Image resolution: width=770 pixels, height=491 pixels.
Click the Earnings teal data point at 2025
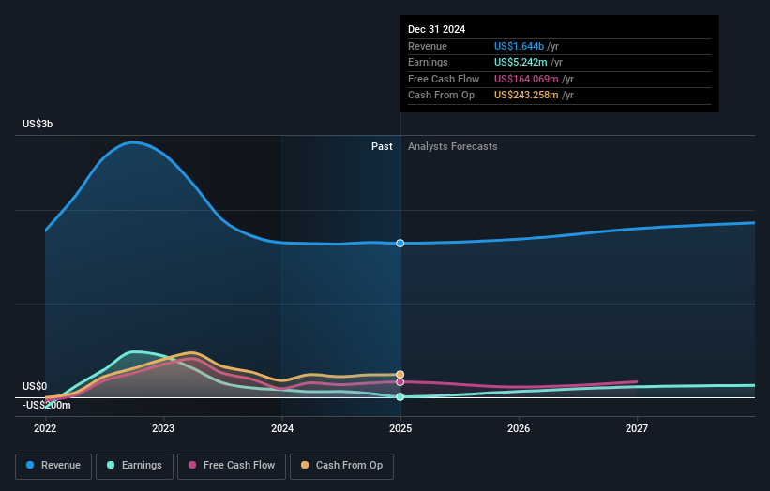[x=400, y=396]
